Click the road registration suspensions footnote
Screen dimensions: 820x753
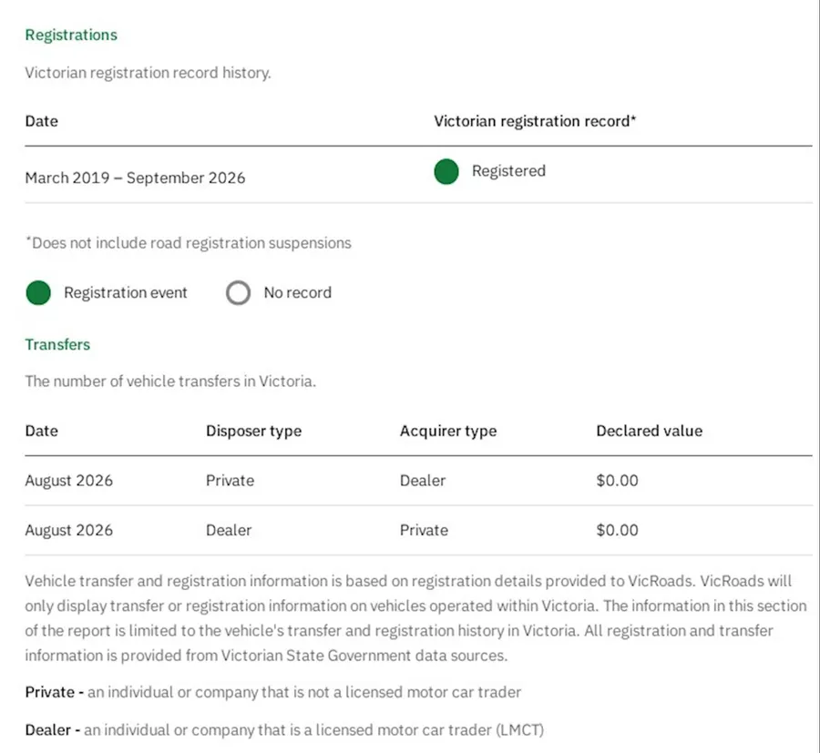tap(189, 243)
